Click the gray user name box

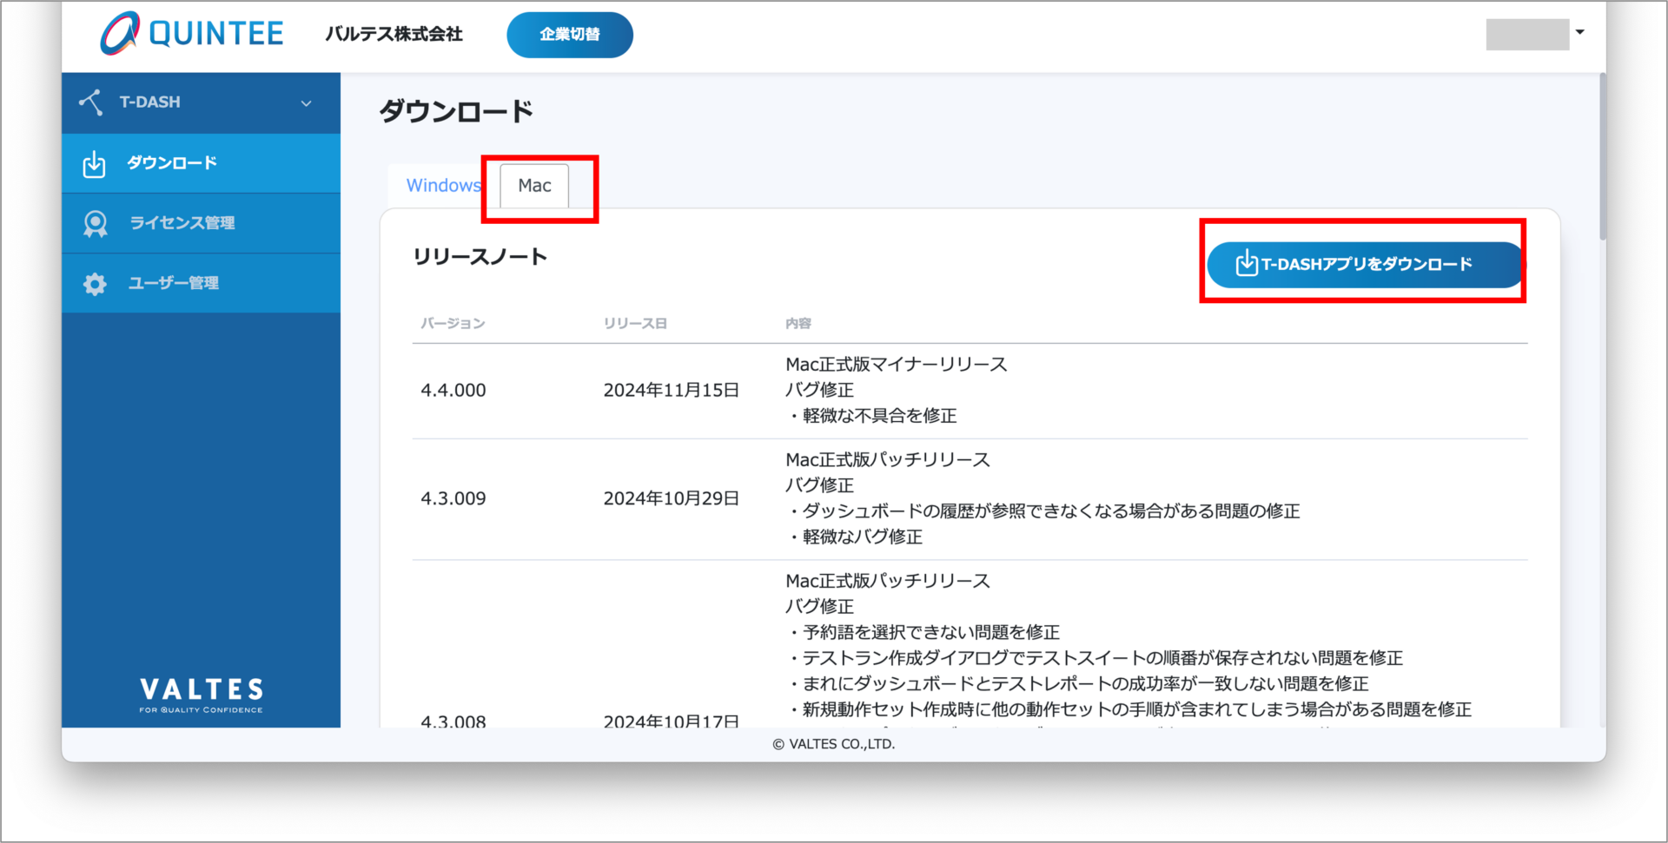1526,35
